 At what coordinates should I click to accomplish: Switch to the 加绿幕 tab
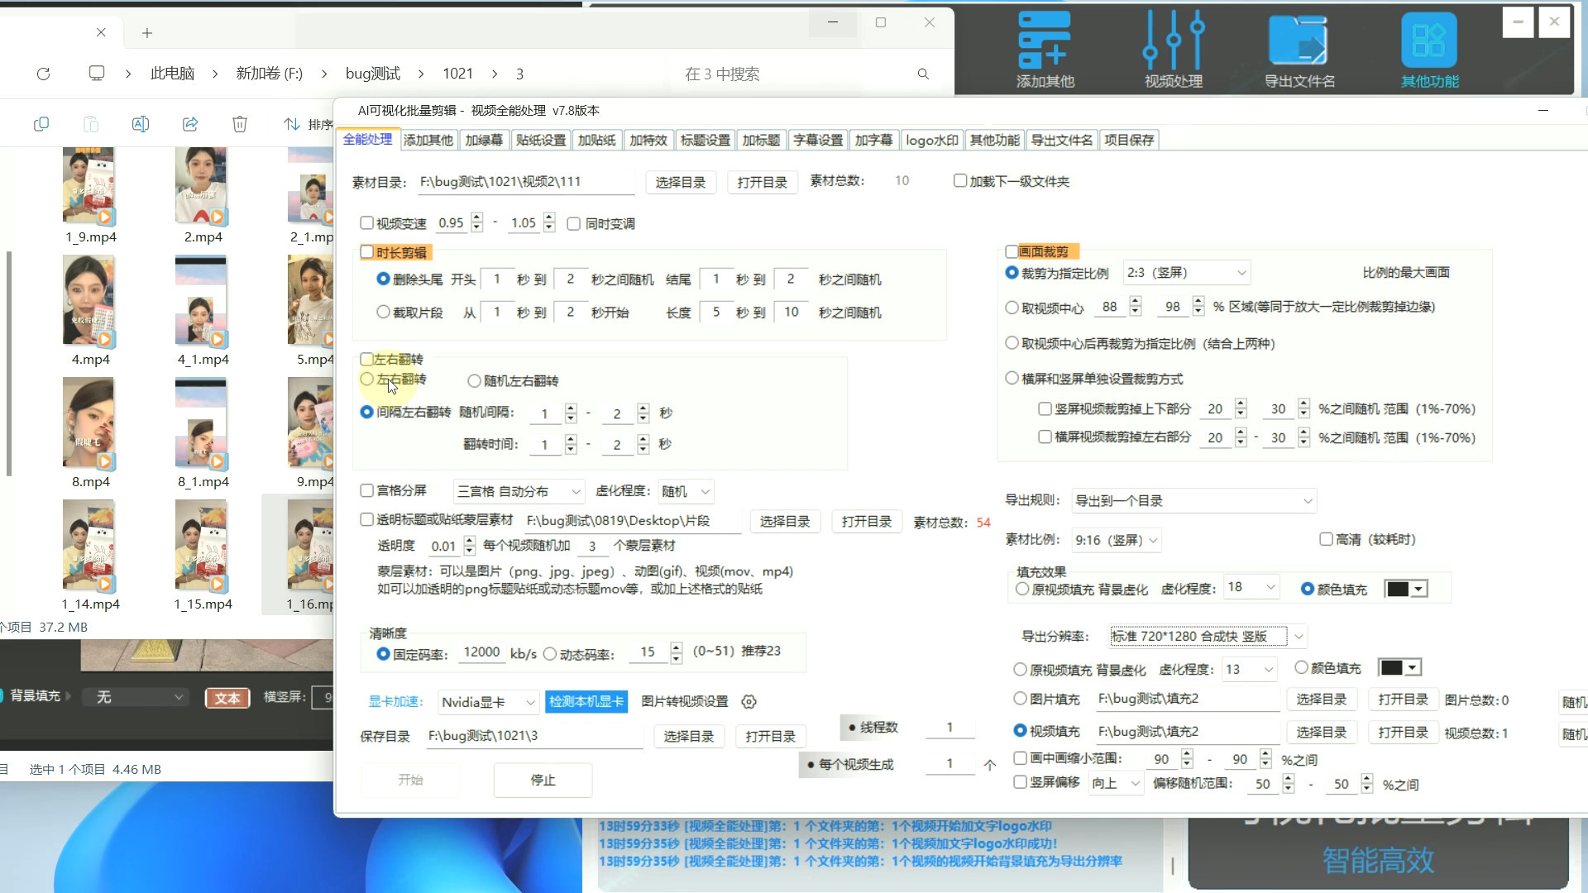[x=484, y=140]
